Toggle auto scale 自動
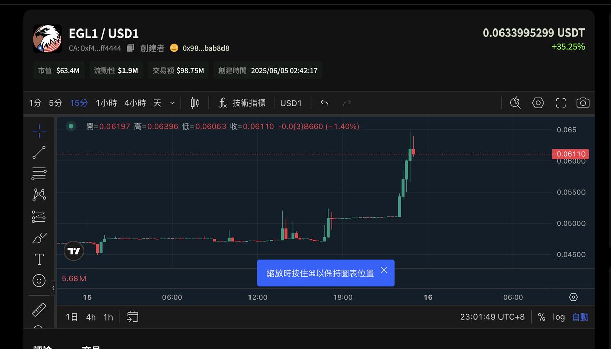Screen dimensions: 611x349 [x=580, y=317]
